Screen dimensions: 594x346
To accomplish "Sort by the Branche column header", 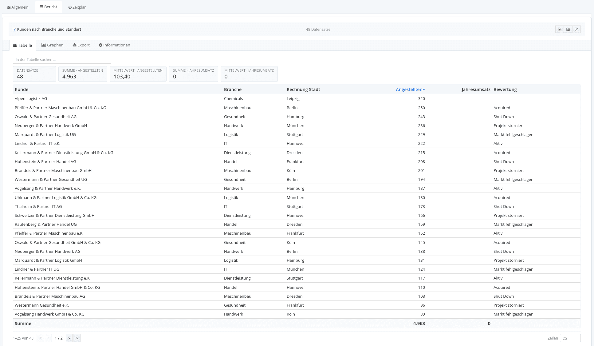I will coord(233,89).
